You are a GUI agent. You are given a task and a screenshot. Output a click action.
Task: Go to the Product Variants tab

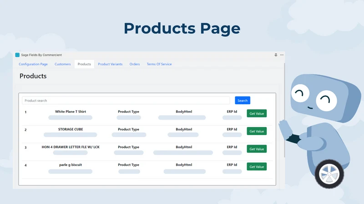110,64
